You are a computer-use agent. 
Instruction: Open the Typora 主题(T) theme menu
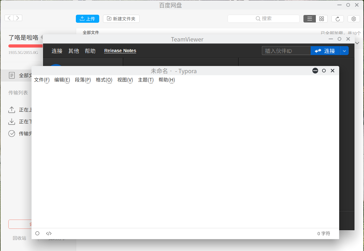point(146,80)
